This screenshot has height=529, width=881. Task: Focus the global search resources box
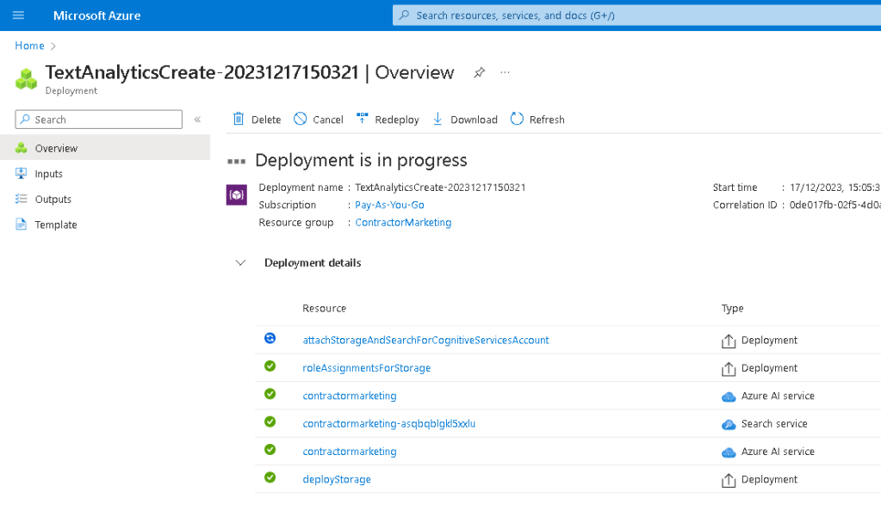[636, 15]
